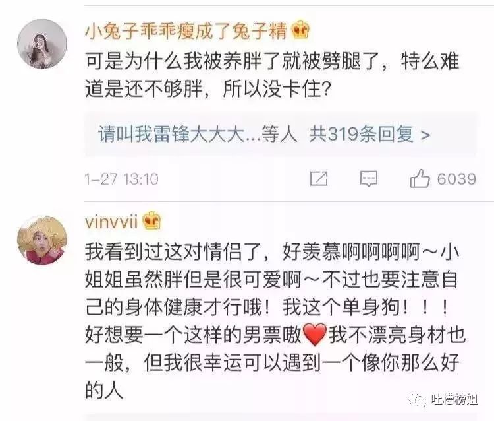Image resolution: width=494 pixels, height=421 pixels.
Task: Click the share icon under first comment
Action: coord(319,179)
